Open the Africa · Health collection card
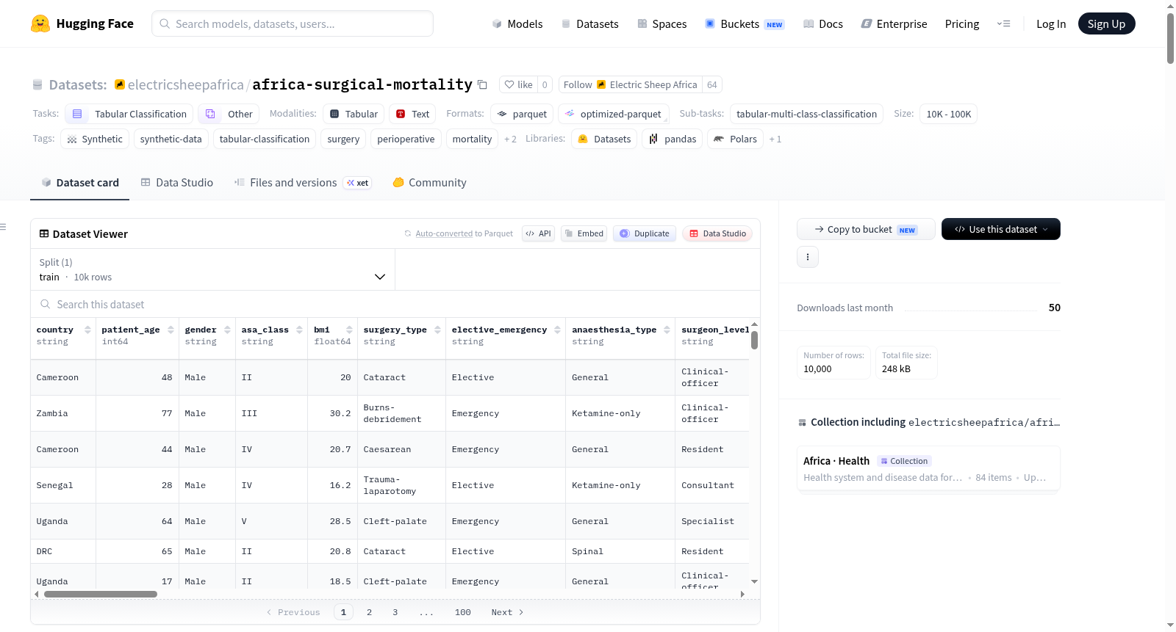Viewport: 1176px width, 632px height. [928, 469]
